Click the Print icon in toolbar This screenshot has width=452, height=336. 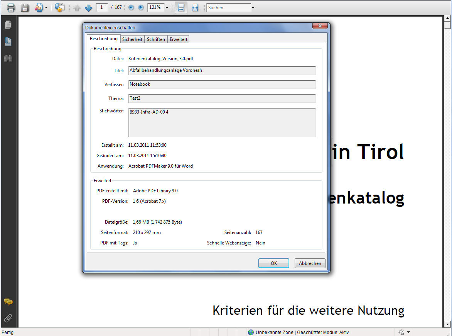(11, 7)
